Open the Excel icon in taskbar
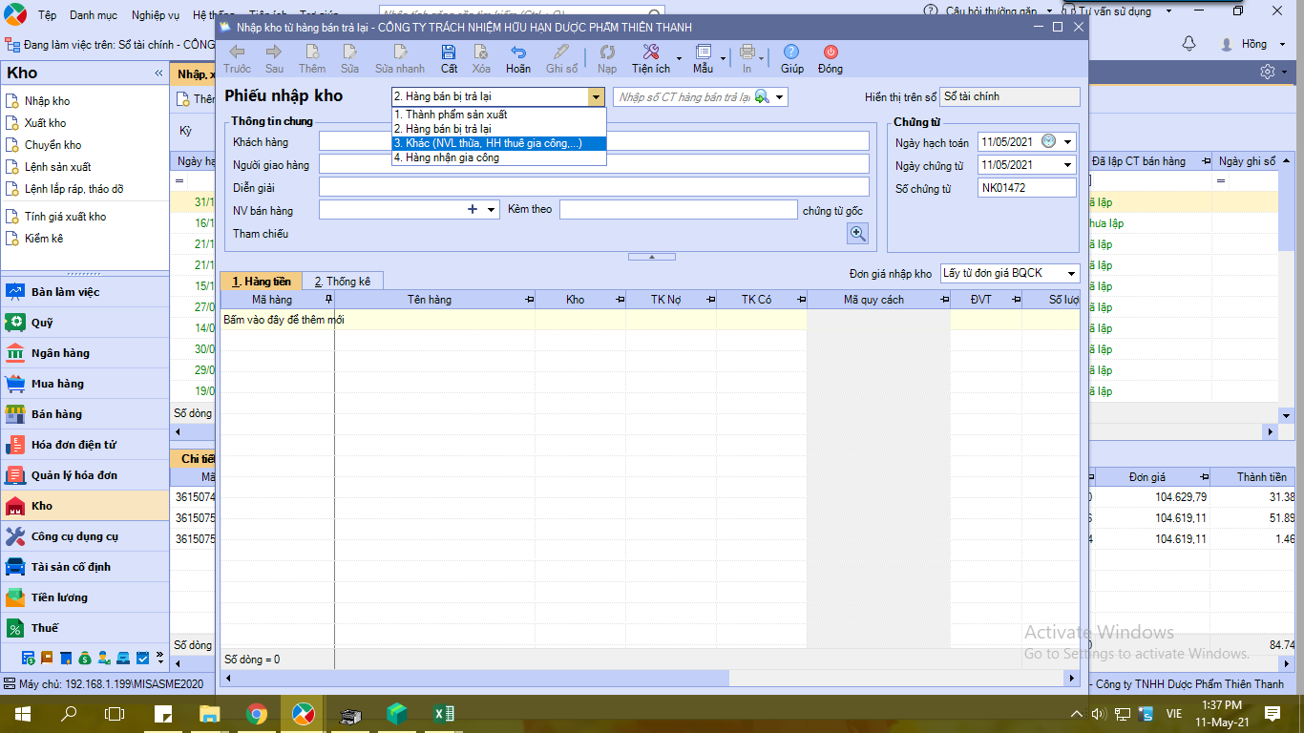 [443, 713]
